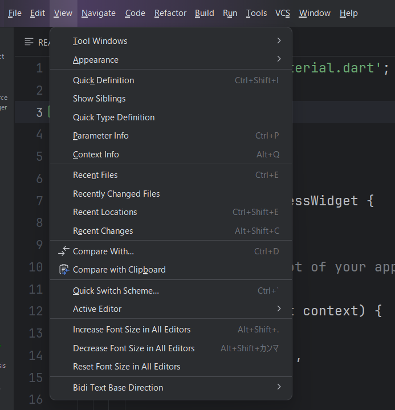The height and width of the screenshot is (410, 395).
Task: Select Quick Definition from the View menu
Action: 104,80
